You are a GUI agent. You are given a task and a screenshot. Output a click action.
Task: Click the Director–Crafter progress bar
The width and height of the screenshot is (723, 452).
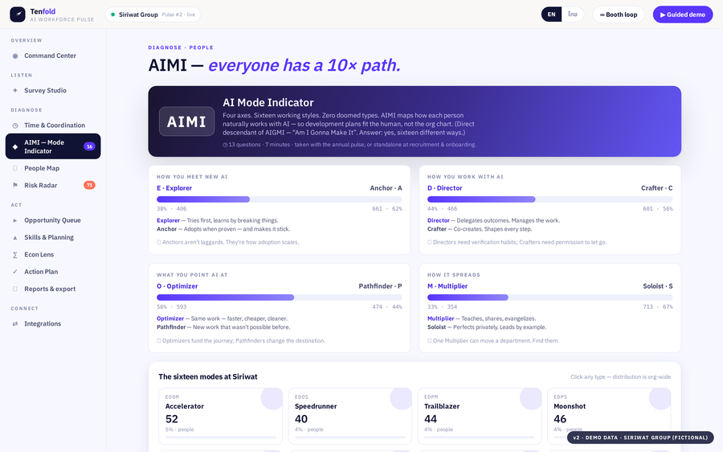click(549, 199)
